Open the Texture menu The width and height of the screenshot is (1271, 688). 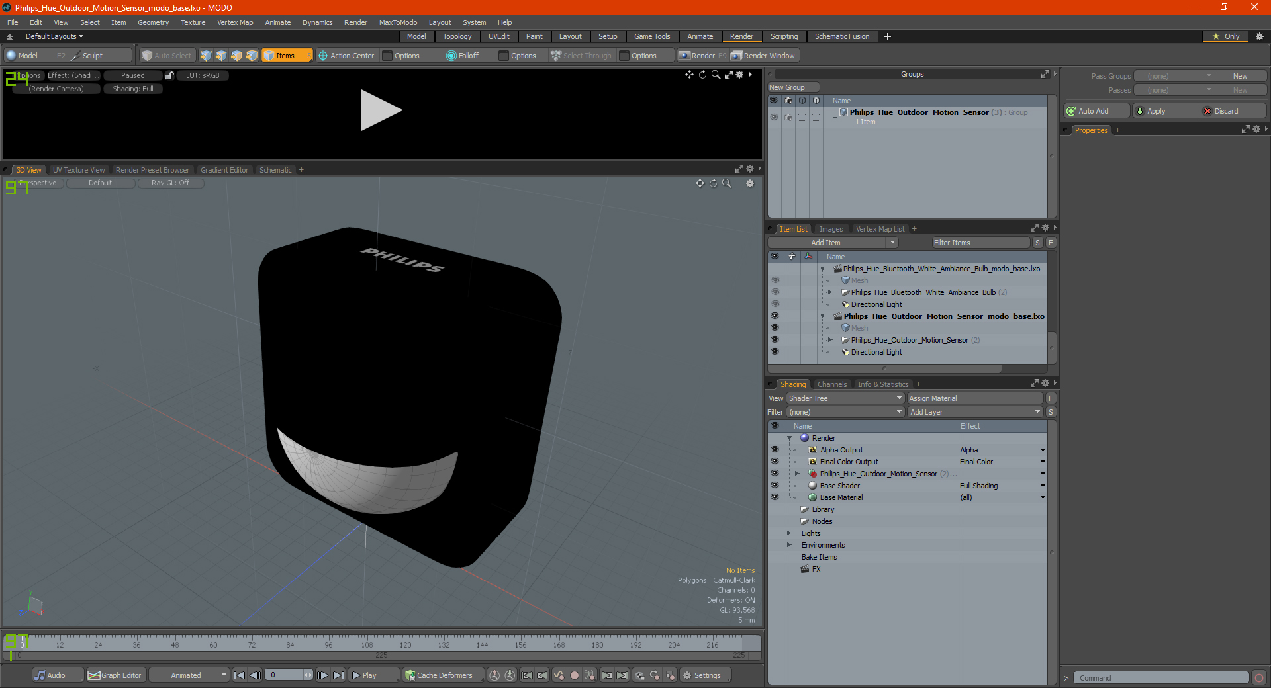tap(193, 22)
